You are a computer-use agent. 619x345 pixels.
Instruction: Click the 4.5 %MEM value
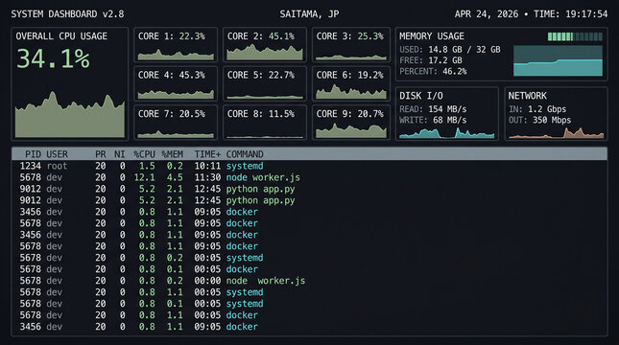pyautogui.click(x=175, y=177)
